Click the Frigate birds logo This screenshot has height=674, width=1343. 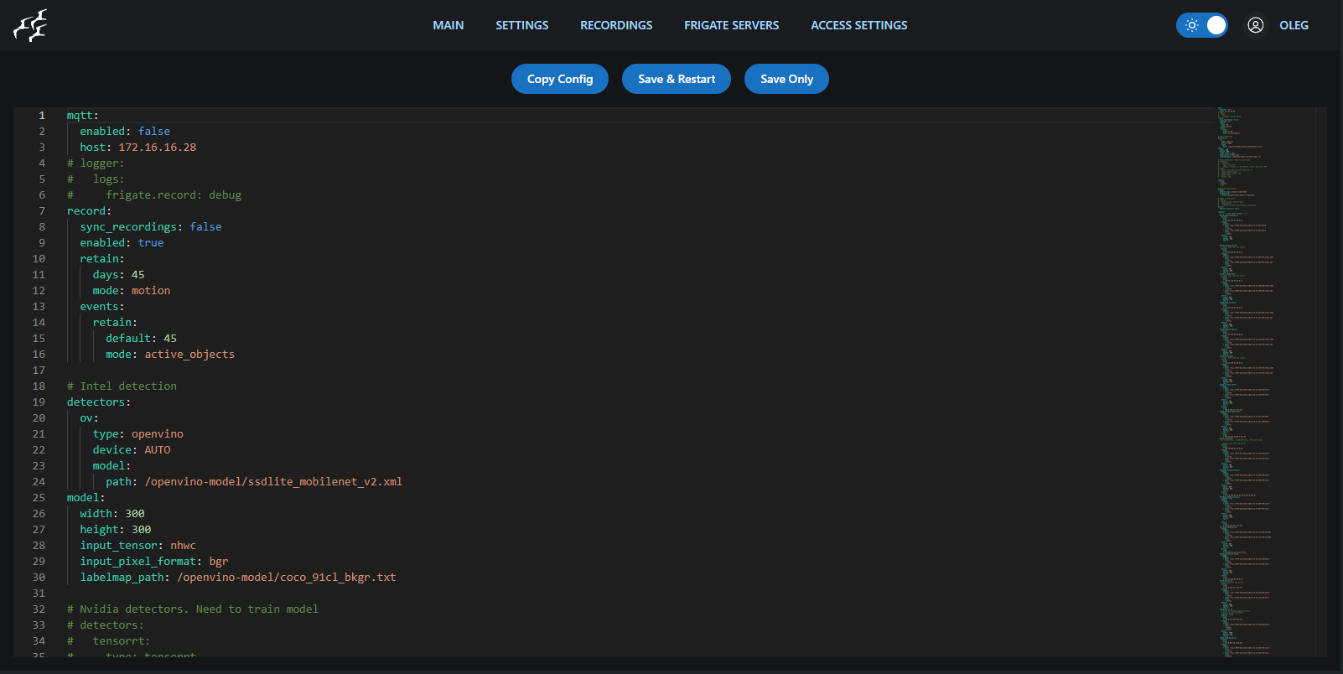pyautogui.click(x=30, y=26)
